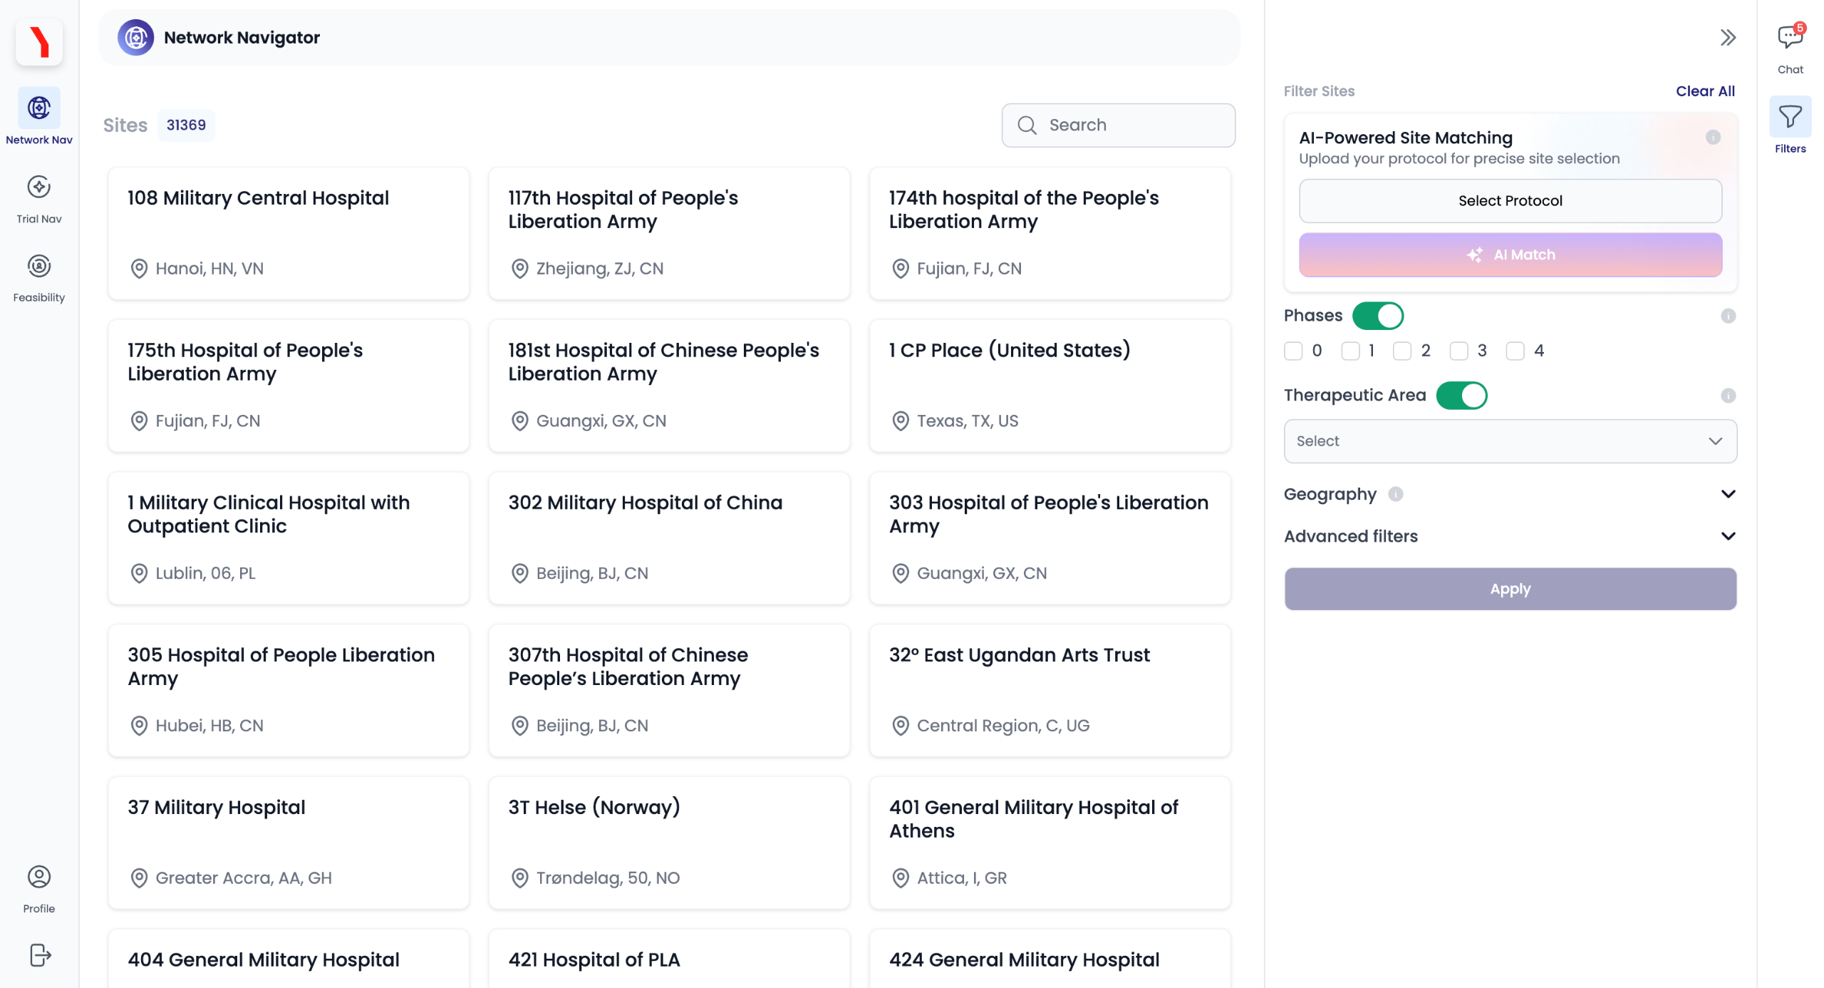Open the Profile icon
This screenshot has height=988, width=1824.
39,877
